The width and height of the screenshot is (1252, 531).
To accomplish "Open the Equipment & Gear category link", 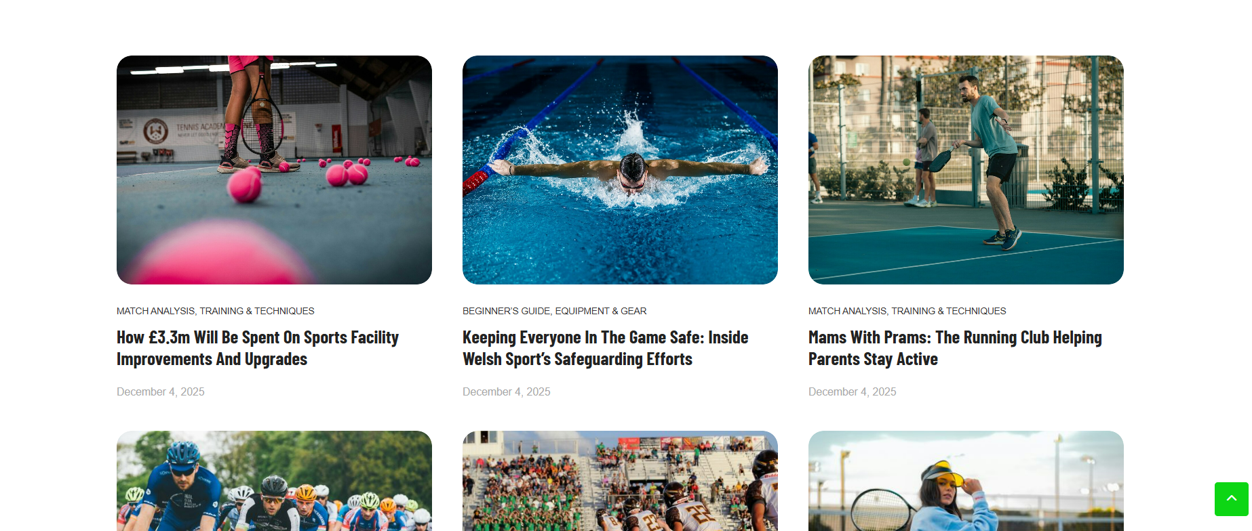I will coord(601,311).
